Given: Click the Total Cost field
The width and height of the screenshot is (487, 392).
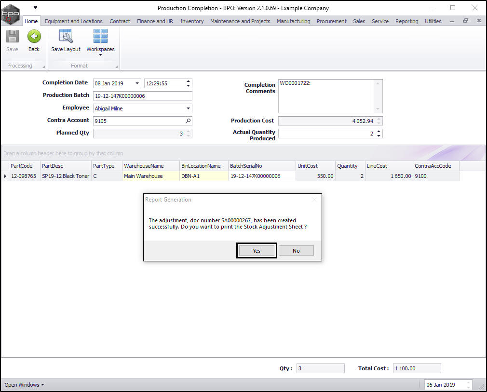Looking at the screenshot, I should point(417,368).
